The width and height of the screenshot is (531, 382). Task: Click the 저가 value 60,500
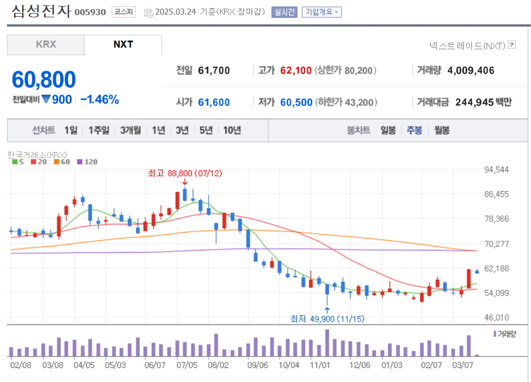click(x=296, y=102)
